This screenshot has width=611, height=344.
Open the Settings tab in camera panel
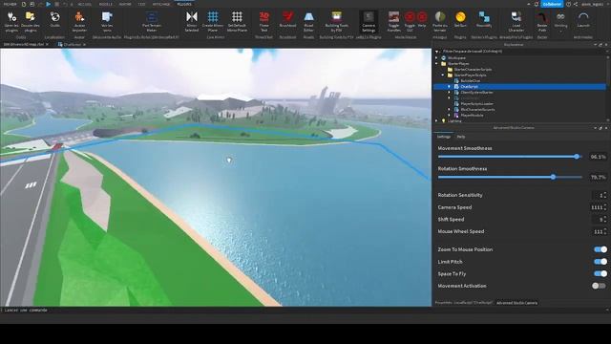coord(443,137)
